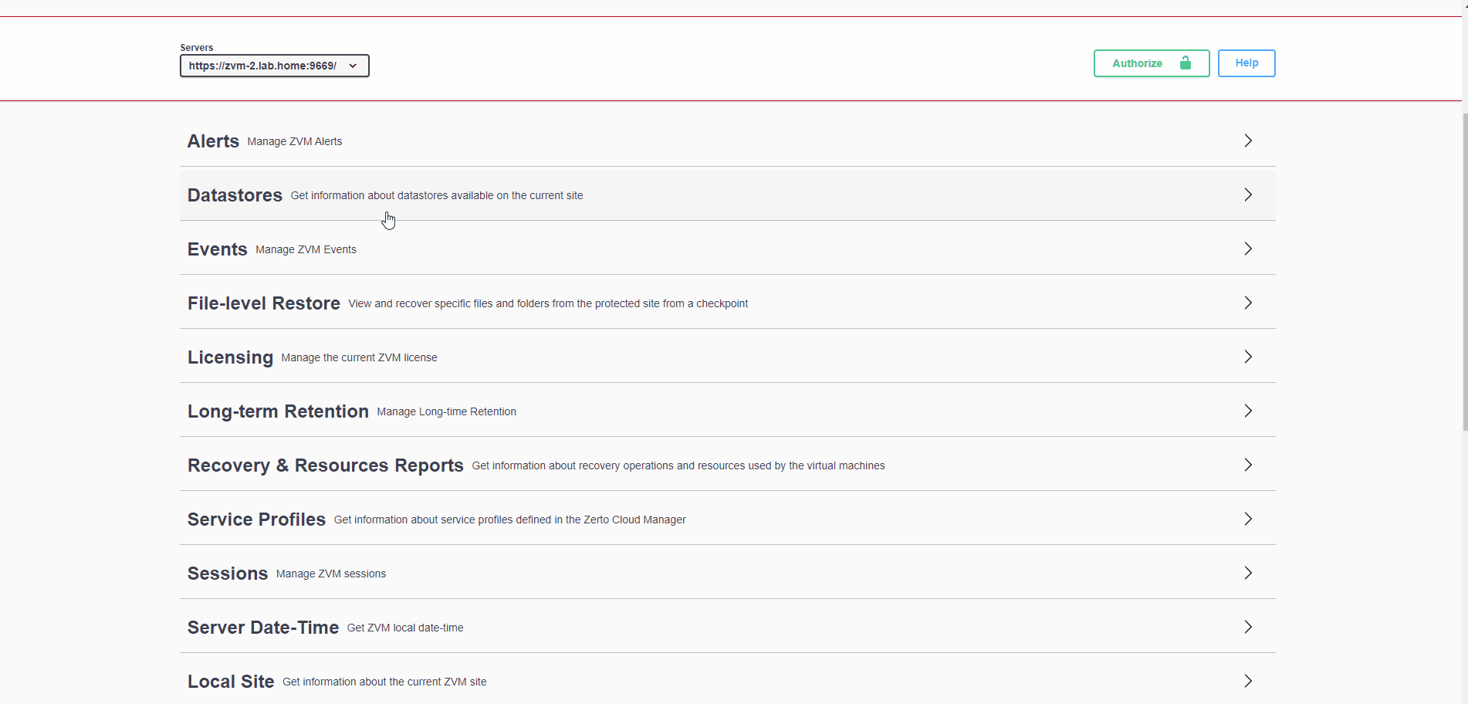This screenshot has width=1468, height=704.
Task: Click chevron on Recovery & Resources Reports row
Action: (x=1247, y=465)
